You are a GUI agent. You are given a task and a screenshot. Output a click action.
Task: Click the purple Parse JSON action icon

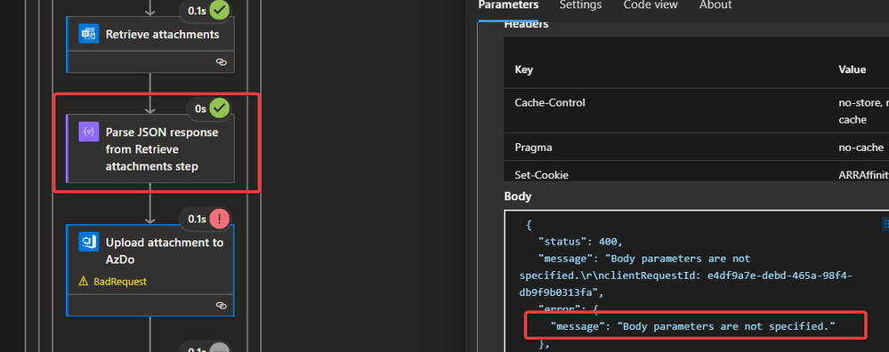click(x=88, y=132)
